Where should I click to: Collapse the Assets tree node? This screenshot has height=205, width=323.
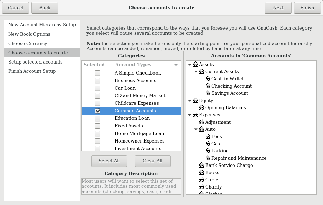(190, 64)
